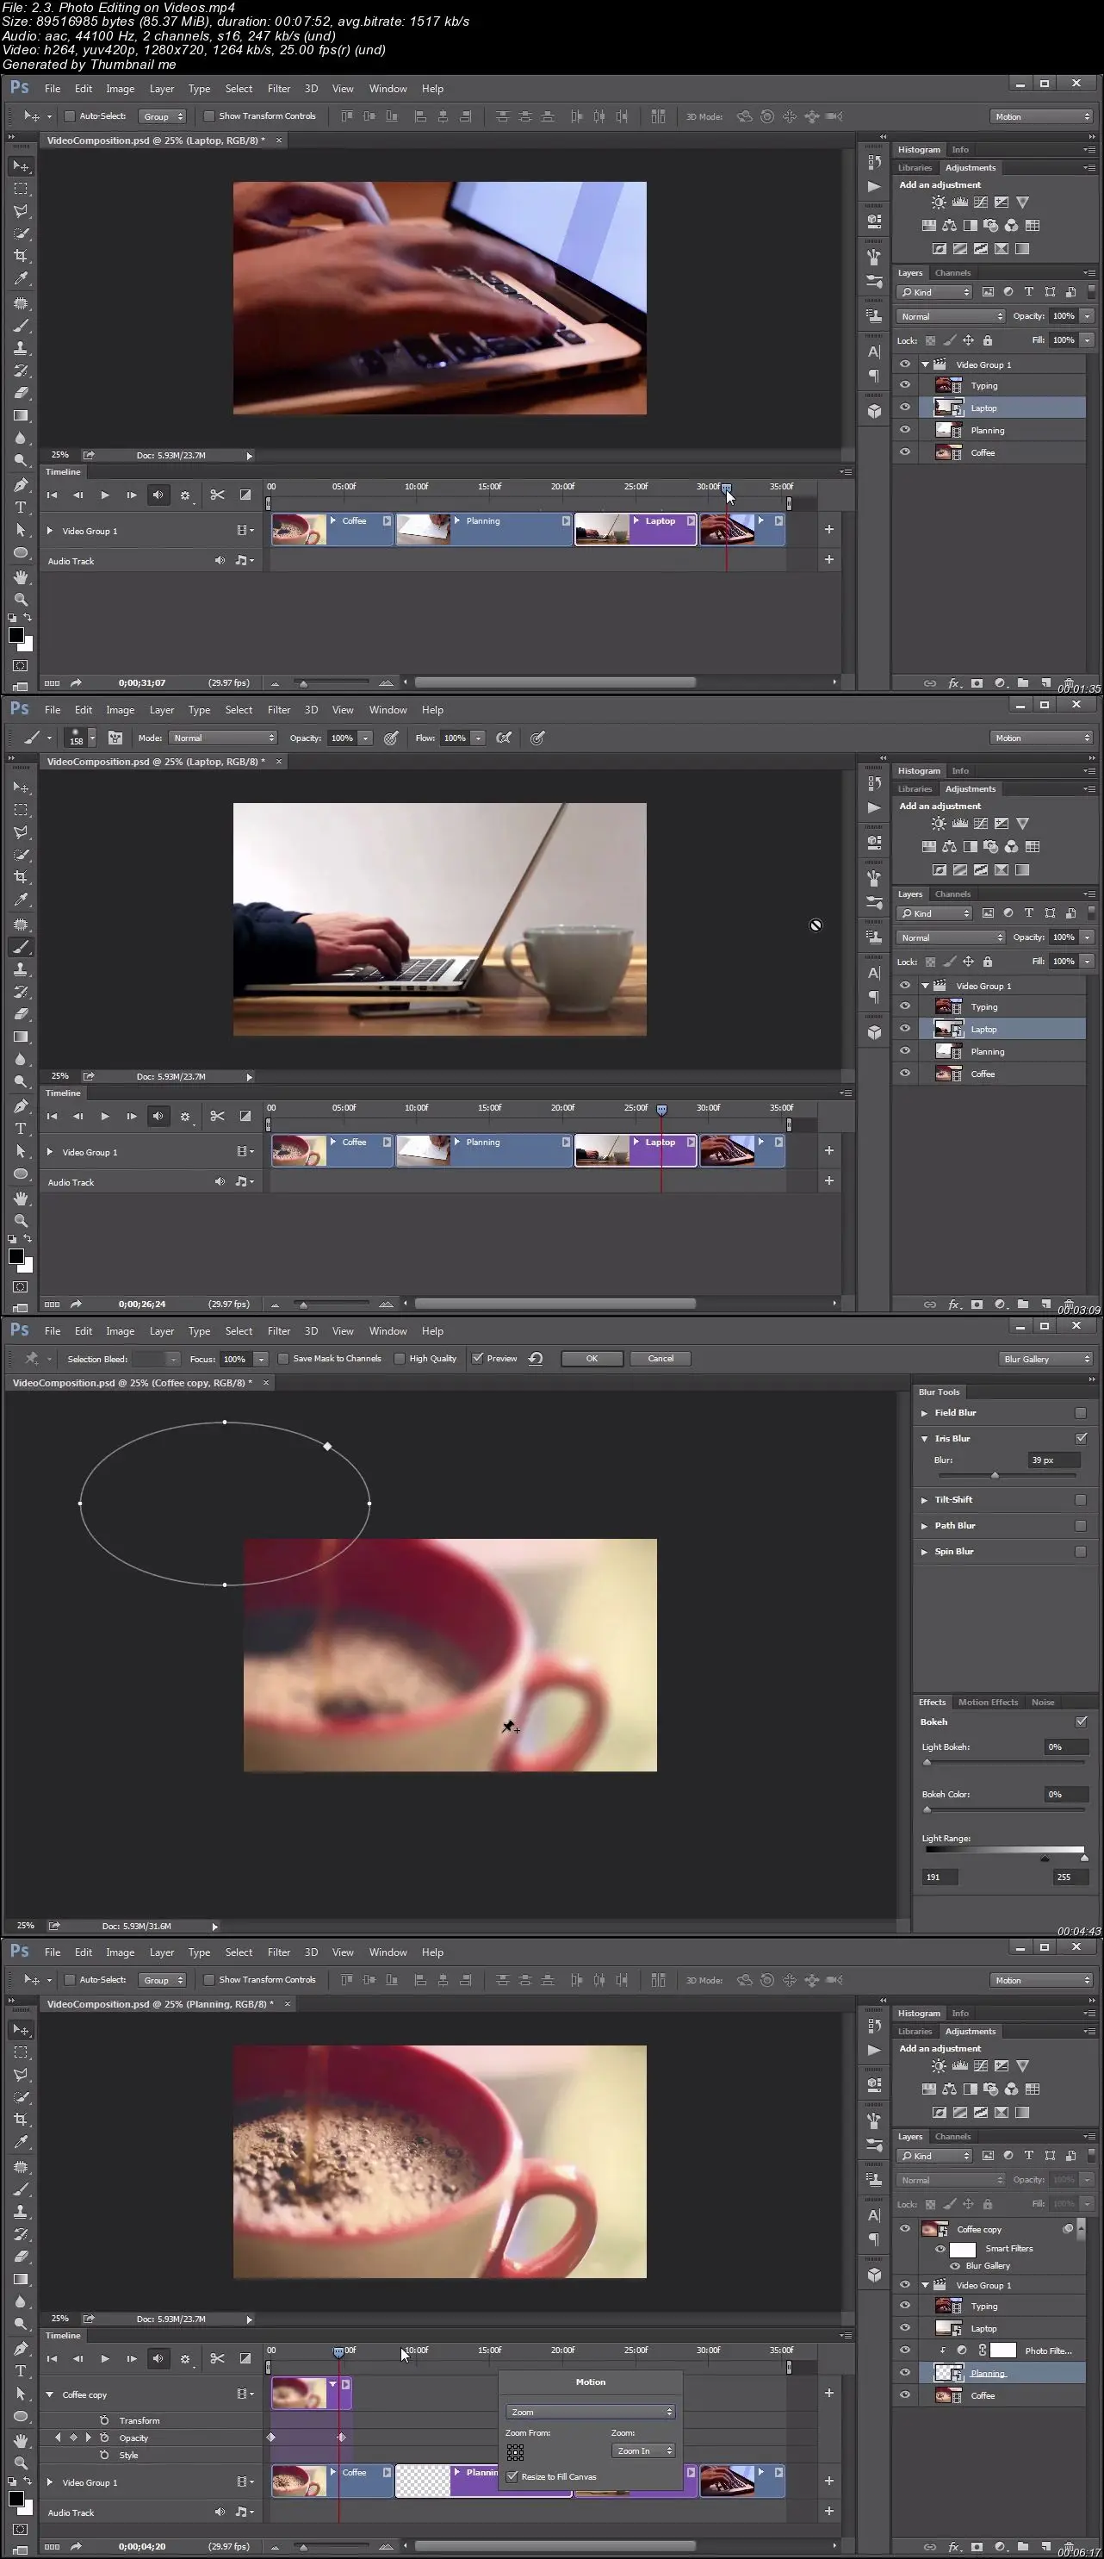Viewport: 1104px width, 2559px height.
Task: Click the pin tool icon before Selection Bleed
Action: point(32,1359)
